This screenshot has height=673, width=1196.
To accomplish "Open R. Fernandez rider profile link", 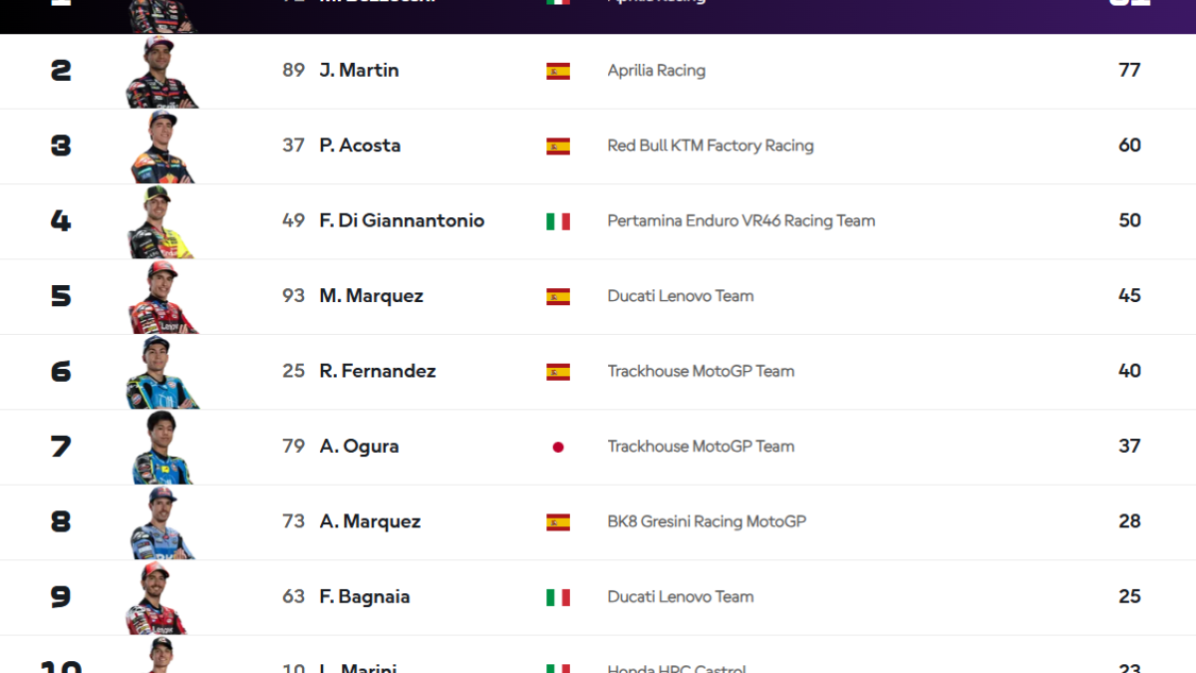I will coord(378,371).
